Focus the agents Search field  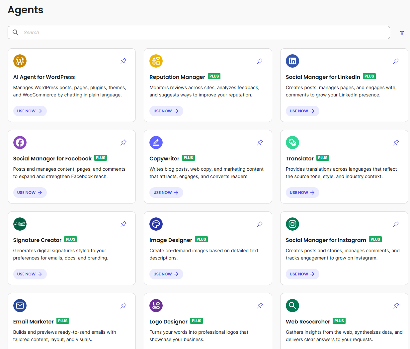(x=199, y=32)
